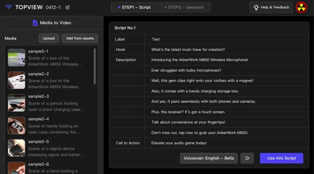Viewport: 314px width, 174px height.
Task: Select the sample2-4 thumbnail
Action: click(17, 126)
